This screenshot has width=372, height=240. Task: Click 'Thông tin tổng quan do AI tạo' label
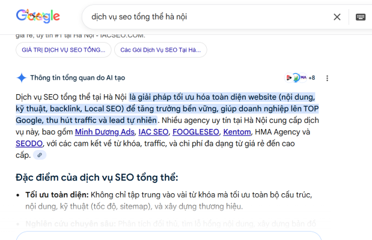tap(78, 78)
